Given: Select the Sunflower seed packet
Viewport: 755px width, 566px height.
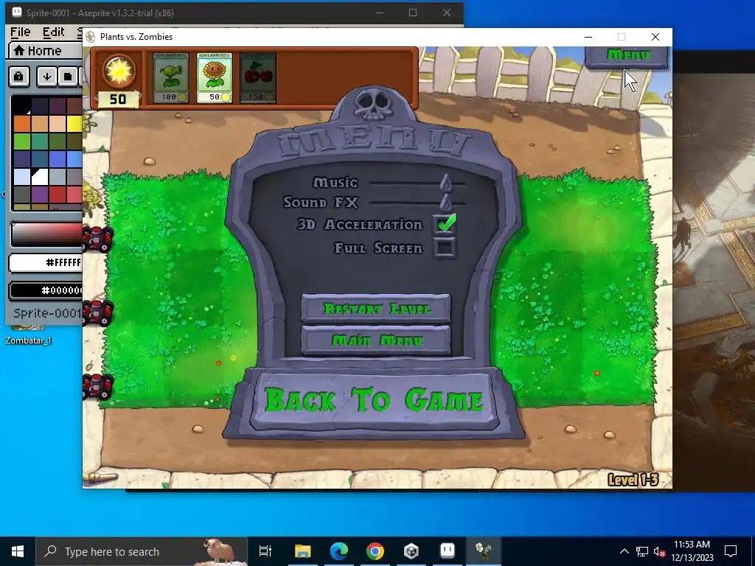Looking at the screenshot, I should click(x=215, y=77).
